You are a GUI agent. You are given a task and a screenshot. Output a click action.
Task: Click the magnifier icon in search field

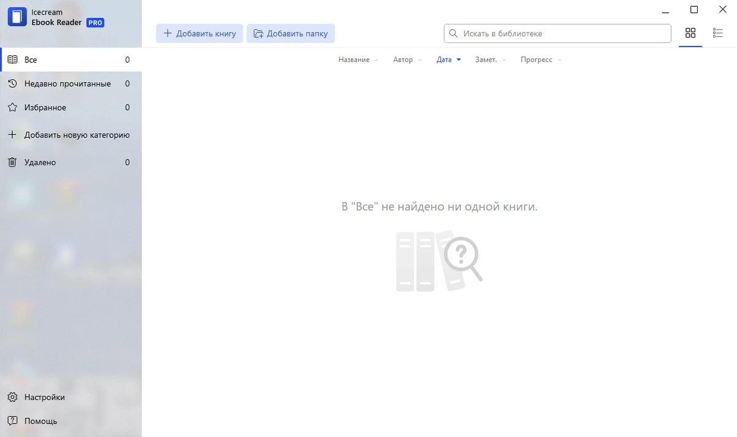(x=453, y=33)
